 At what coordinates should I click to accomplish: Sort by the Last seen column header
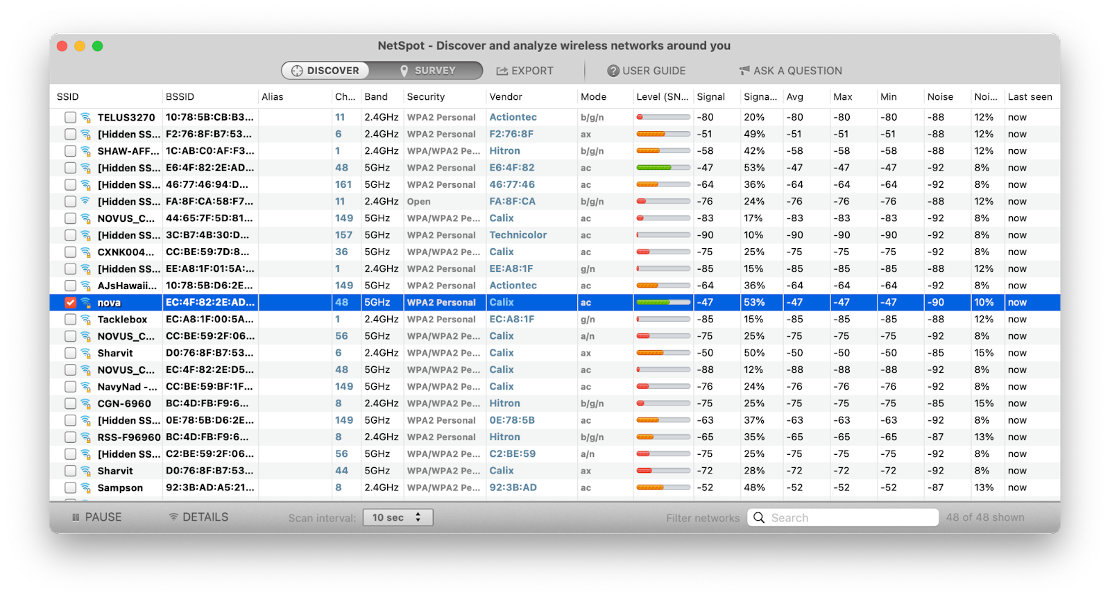coord(1030,97)
